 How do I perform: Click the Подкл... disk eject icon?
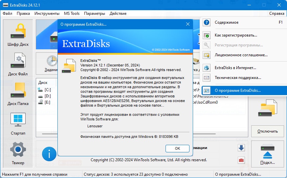coord(267,151)
